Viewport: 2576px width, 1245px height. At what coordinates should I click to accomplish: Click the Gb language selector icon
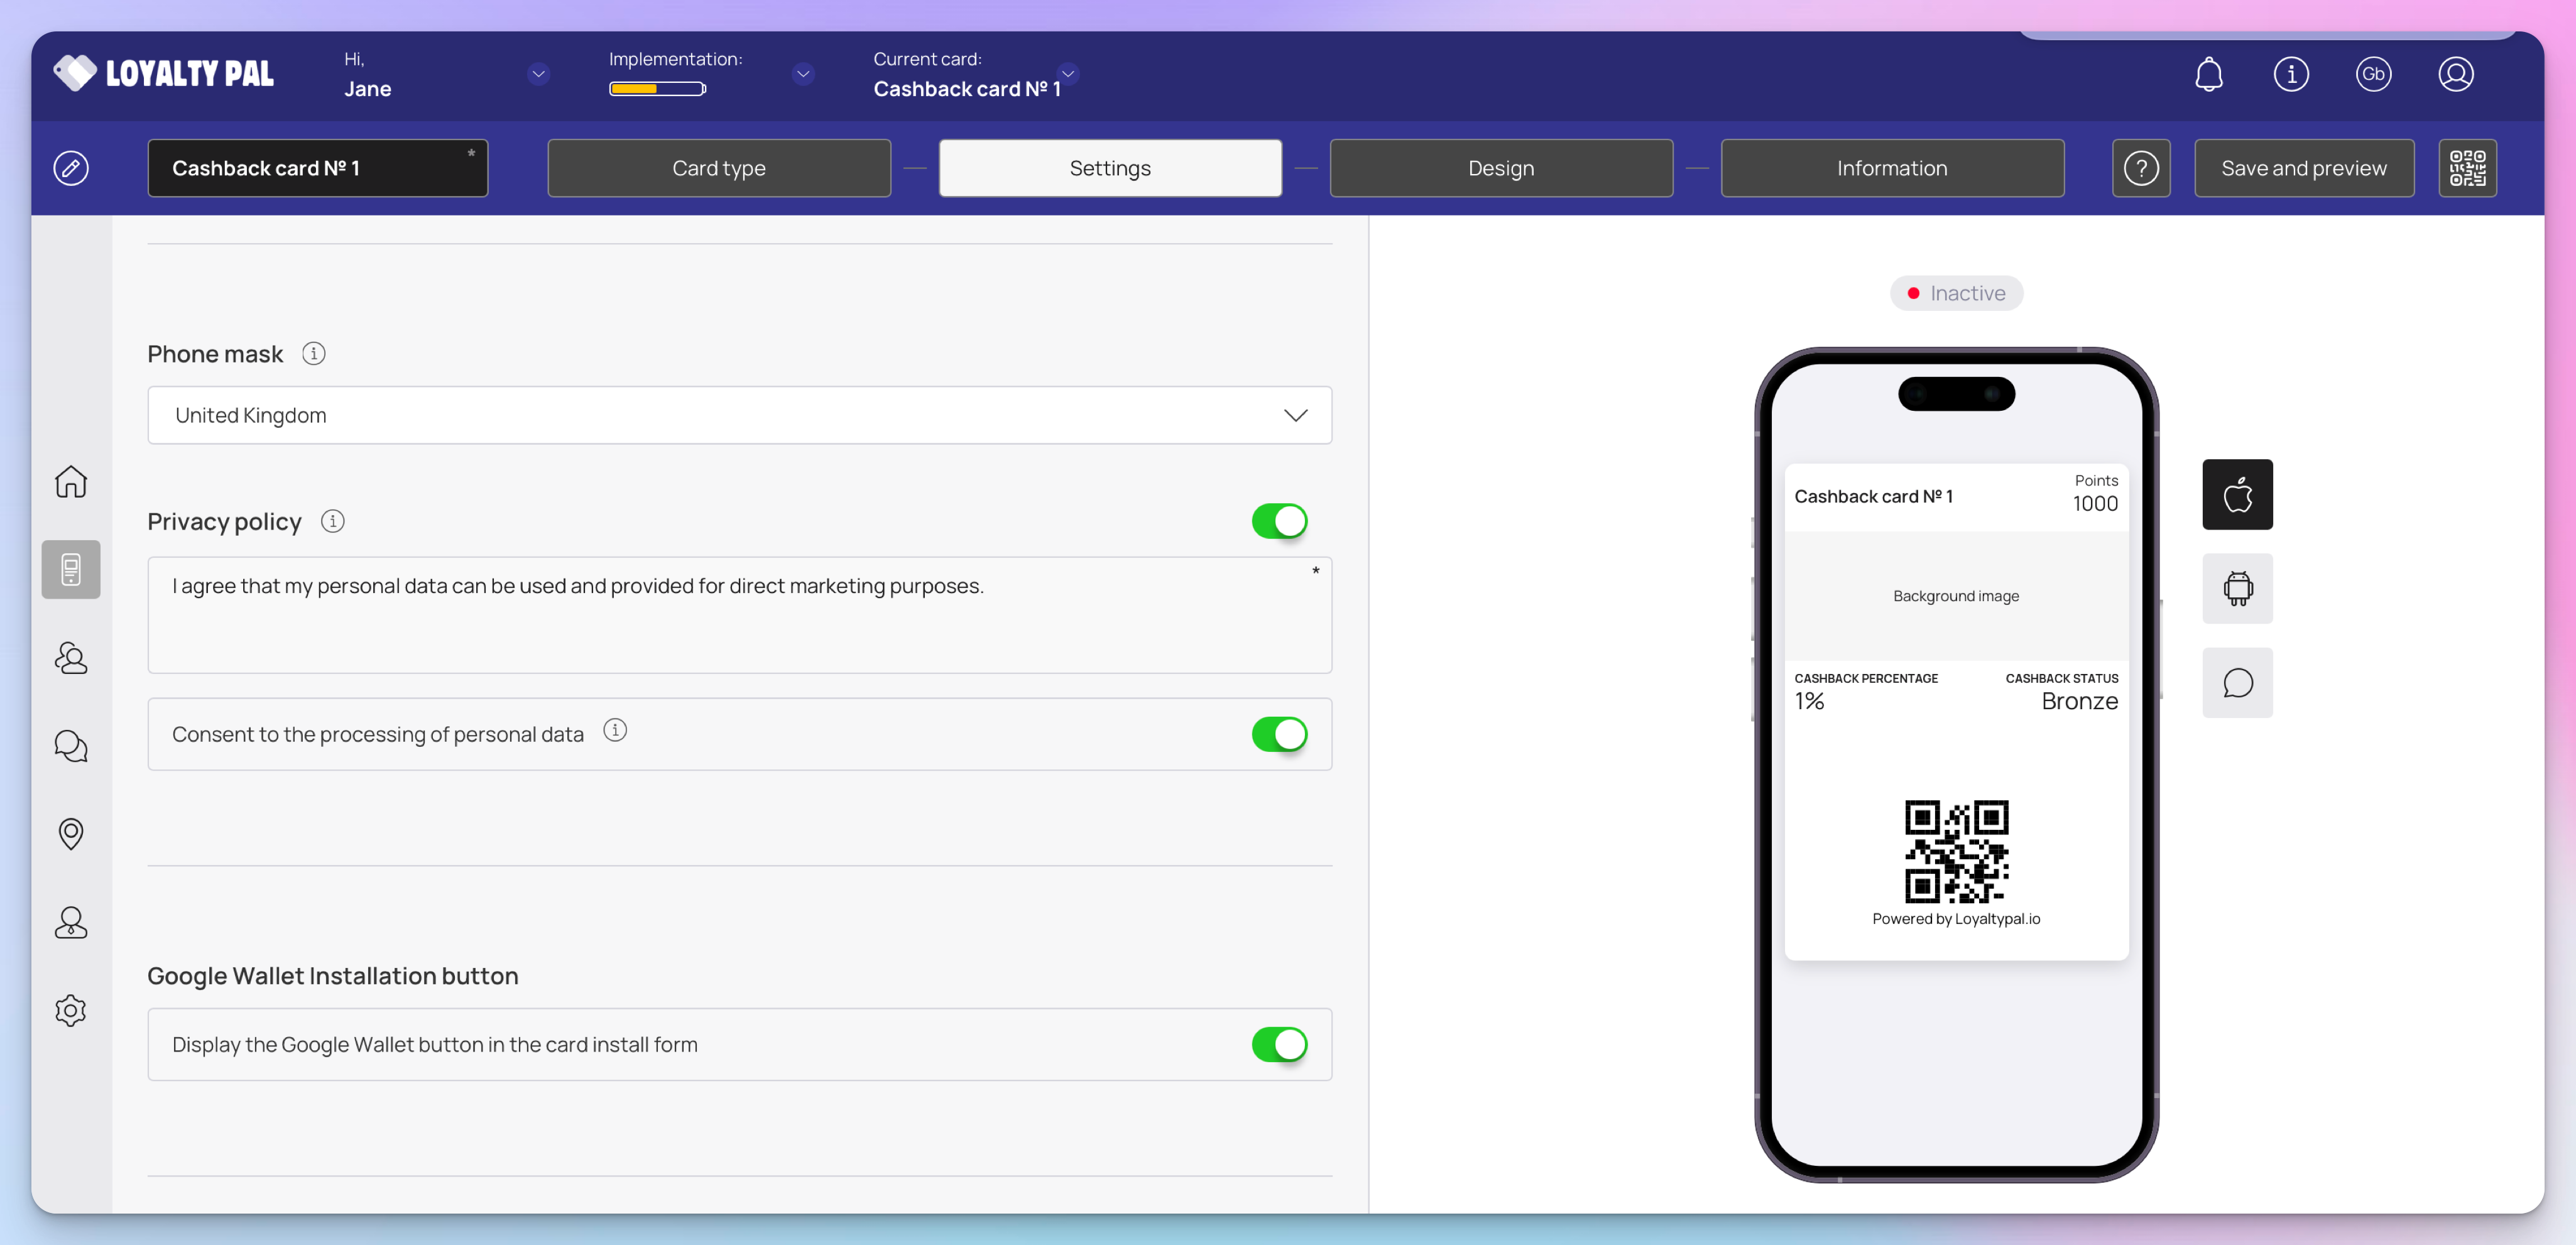coord(2372,75)
